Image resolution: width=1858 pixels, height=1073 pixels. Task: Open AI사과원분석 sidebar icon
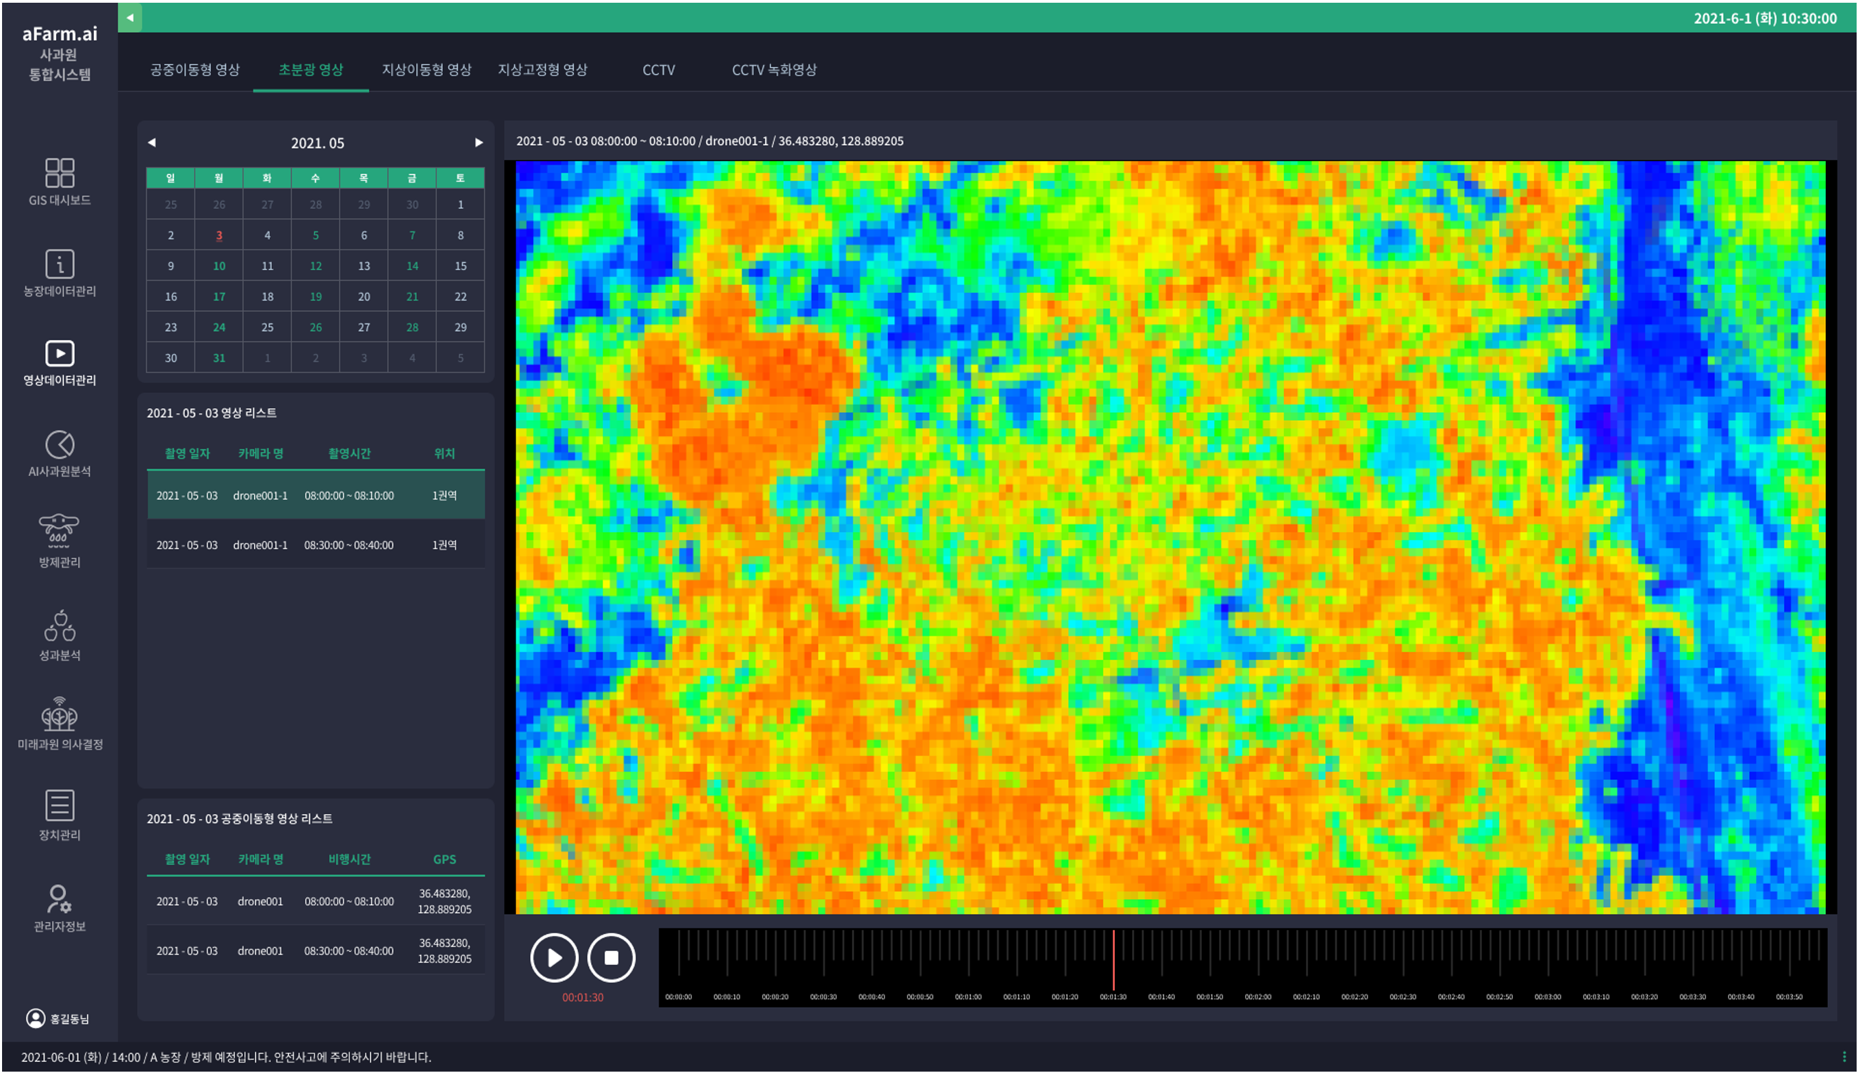pos(60,444)
